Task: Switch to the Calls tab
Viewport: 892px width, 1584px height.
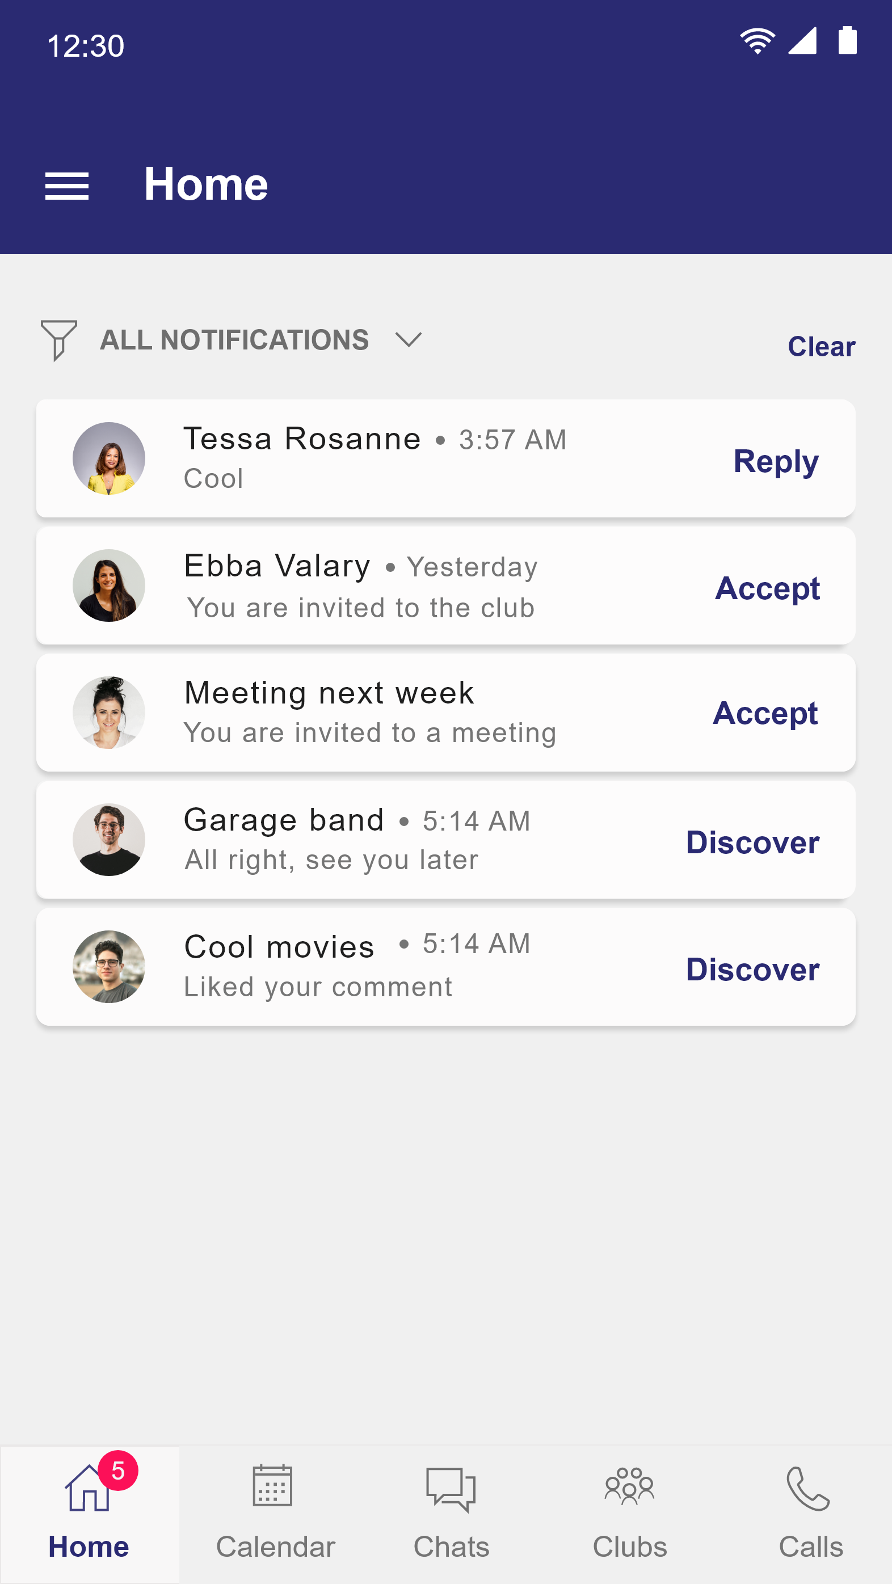Action: [810, 1514]
